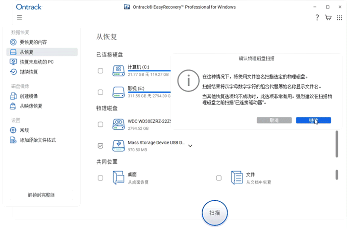Click the 计算机 (C:) drive name
Viewport: 347px width, 229px height.
tap(138, 67)
